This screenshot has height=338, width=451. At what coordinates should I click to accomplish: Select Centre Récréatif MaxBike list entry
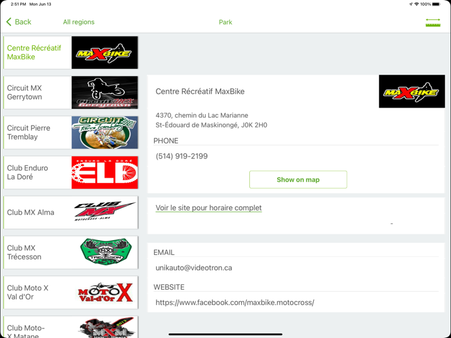tap(71, 53)
